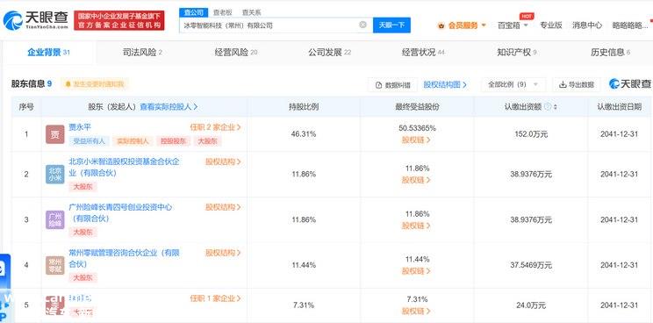Click the 实际控制人 tag
The image size is (653, 323).
pos(133,141)
